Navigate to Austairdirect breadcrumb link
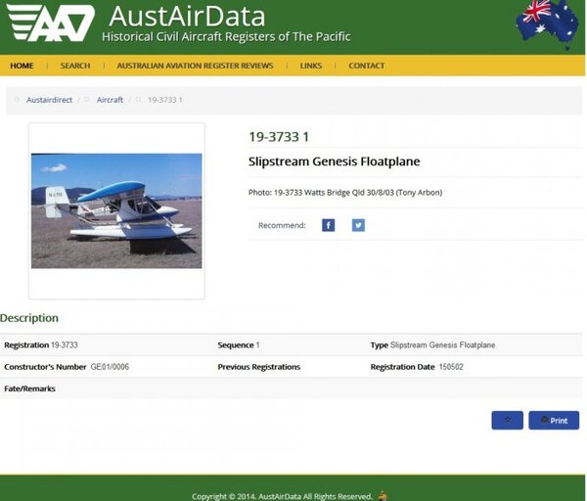The image size is (587, 501). 49,100
